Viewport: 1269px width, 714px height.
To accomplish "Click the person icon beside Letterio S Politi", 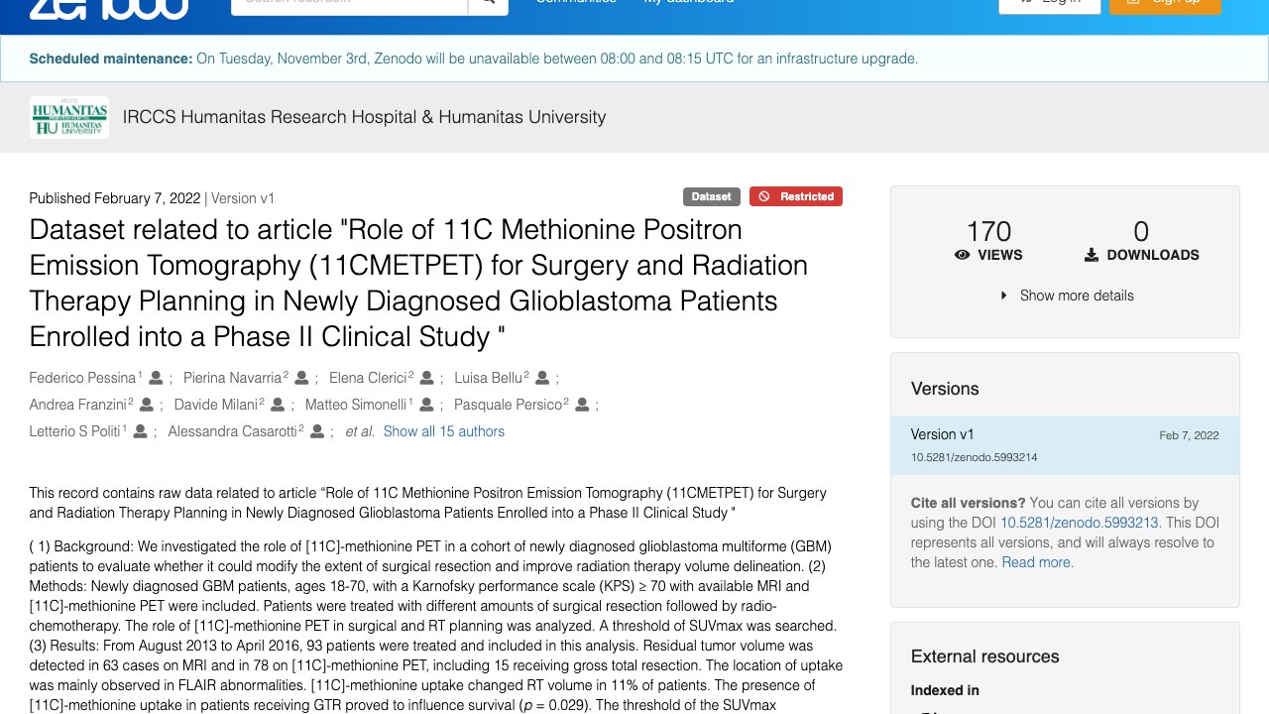I will pyautogui.click(x=140, y=431).
